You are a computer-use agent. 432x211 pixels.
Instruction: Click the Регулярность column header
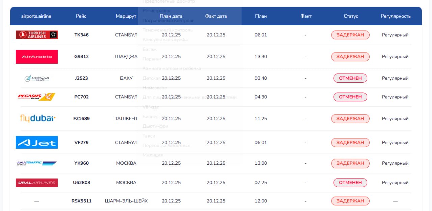click(396, 16)
